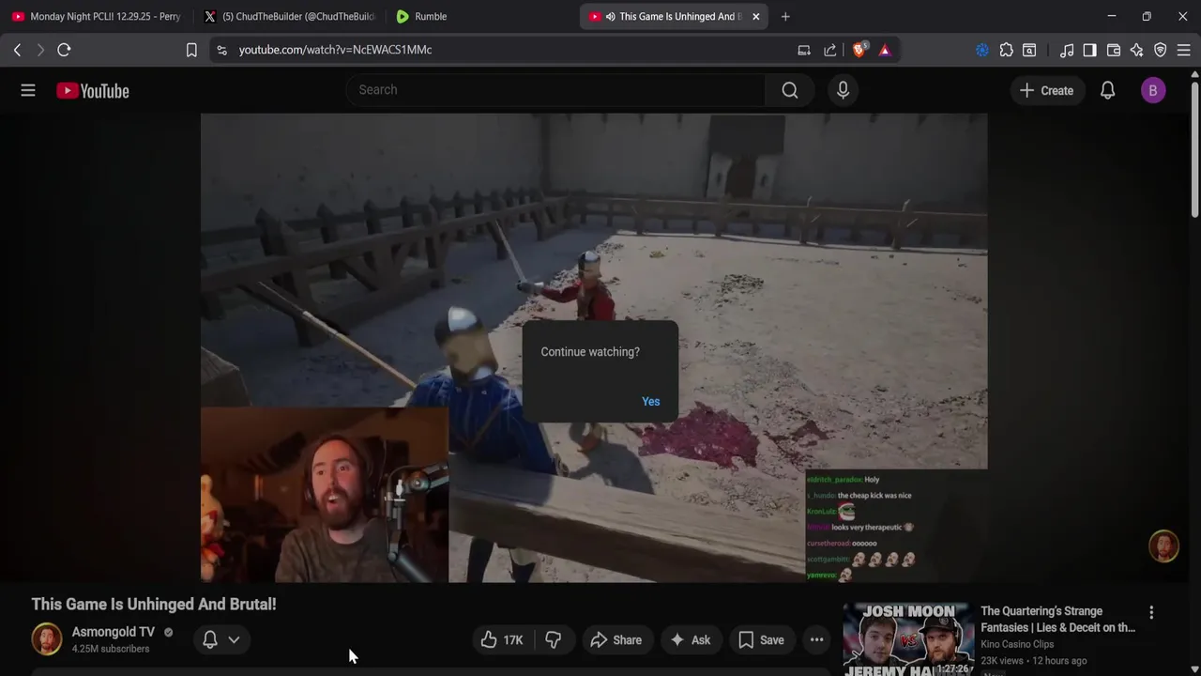Switch to the Rumble tab

(480, 16)
